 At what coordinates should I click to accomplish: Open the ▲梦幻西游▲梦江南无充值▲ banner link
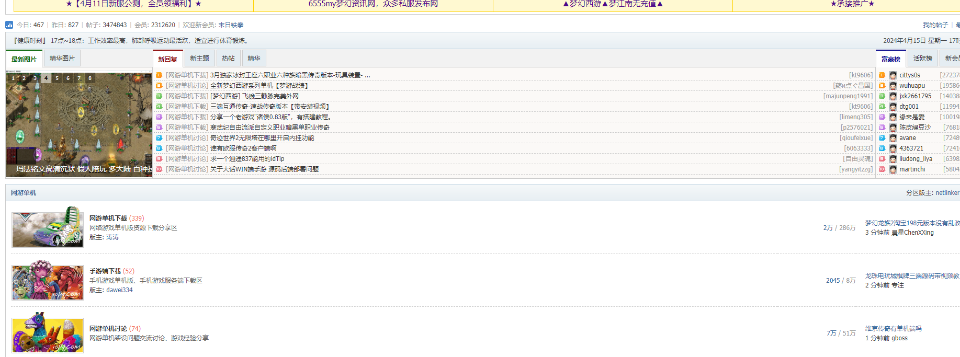pos(613,4)
